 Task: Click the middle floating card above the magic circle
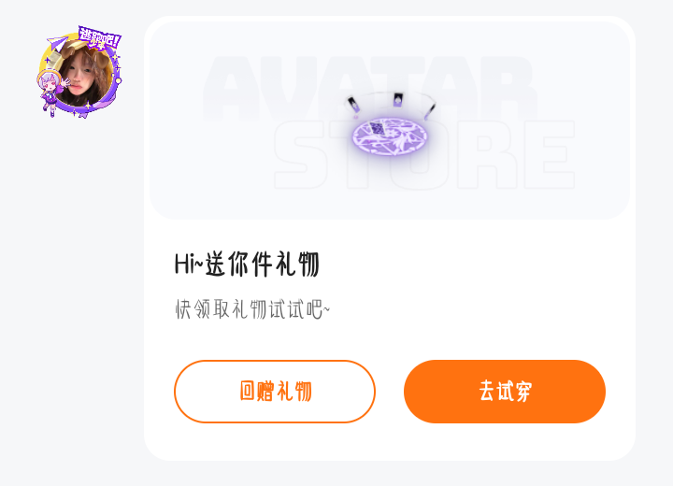click(398, 100)
